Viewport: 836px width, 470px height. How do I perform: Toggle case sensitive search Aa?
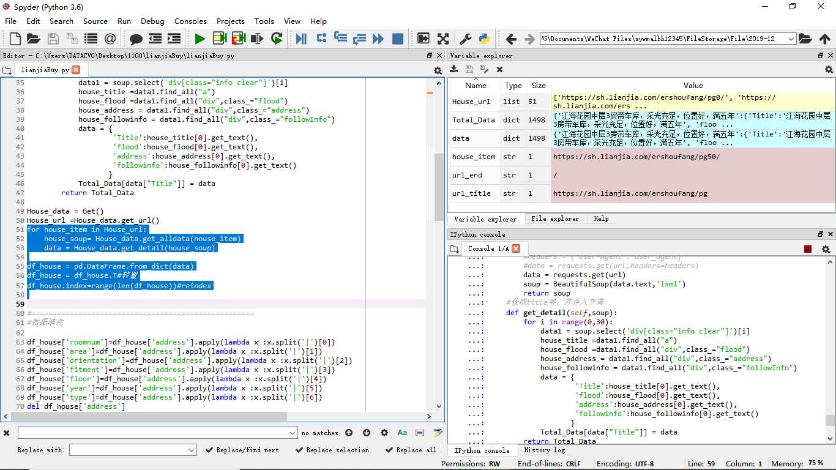[x=402, y=433]
